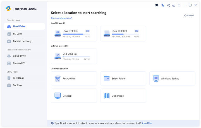The image size is (201, 128).
Task: Click the blue key registration icon
Action: coord(163,5)
